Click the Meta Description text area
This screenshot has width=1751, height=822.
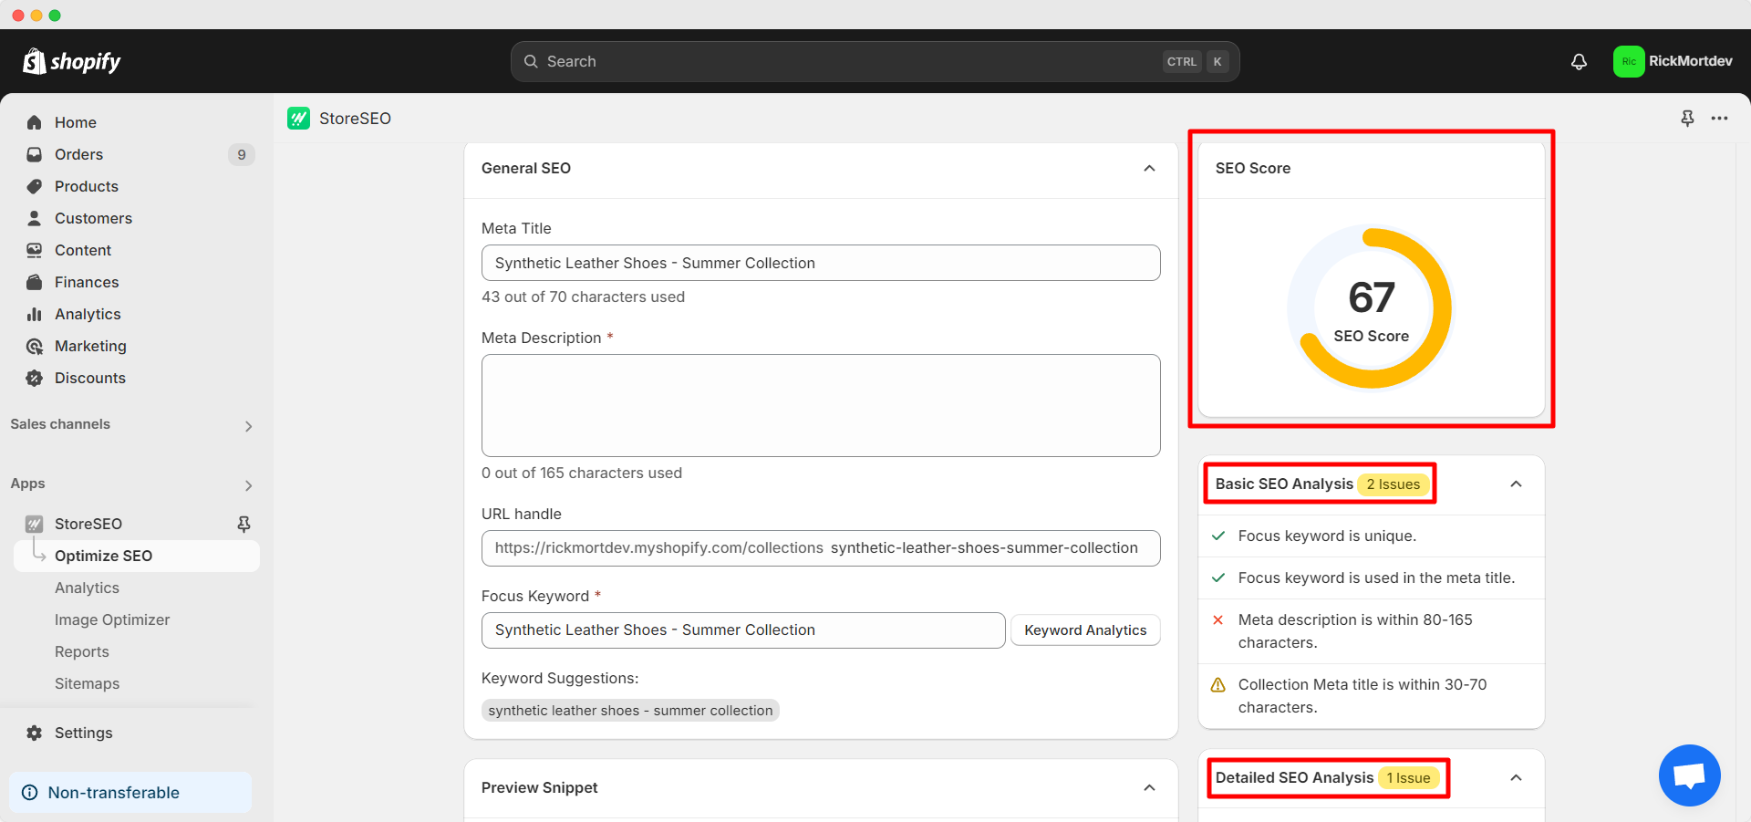click(821, 405)
